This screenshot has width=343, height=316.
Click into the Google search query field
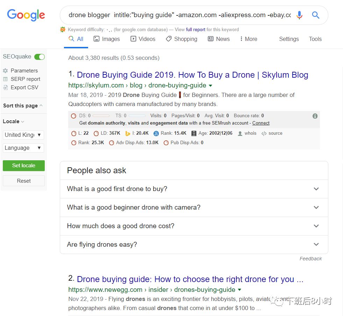pyautogui.click(x=180, y=15)
